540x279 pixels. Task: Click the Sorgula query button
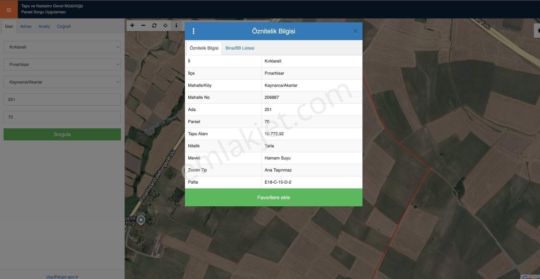[x=62, y=134]
